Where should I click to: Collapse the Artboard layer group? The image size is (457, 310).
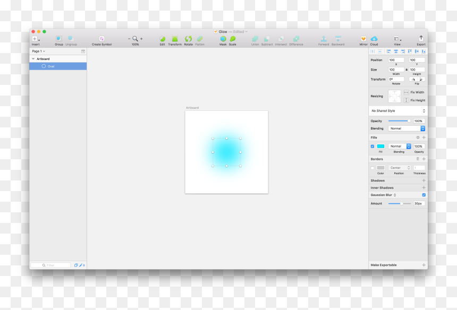coord(33,59)
